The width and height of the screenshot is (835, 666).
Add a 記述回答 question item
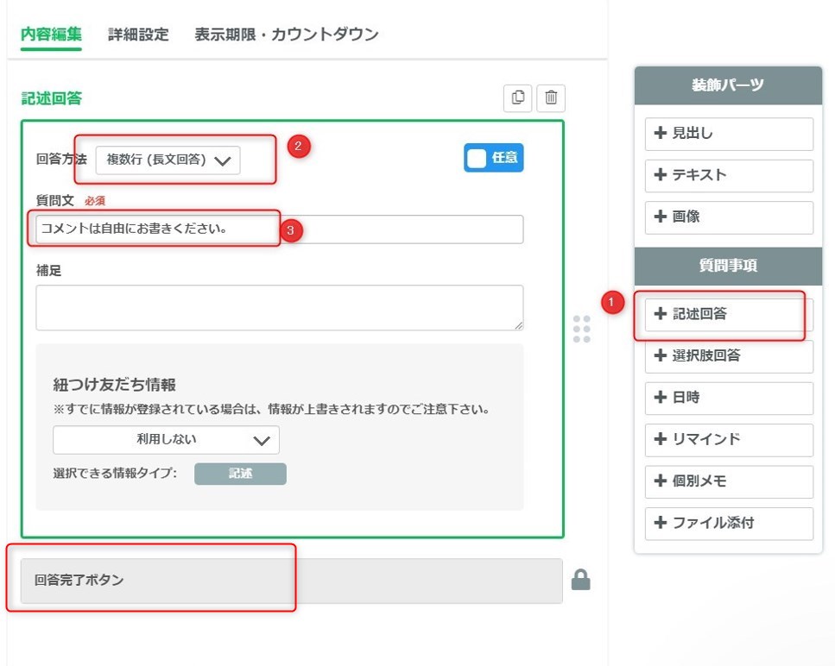[x=728, y=314]
